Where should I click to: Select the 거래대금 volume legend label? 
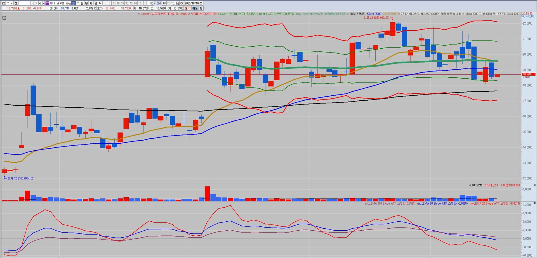[x=502, y=185]
